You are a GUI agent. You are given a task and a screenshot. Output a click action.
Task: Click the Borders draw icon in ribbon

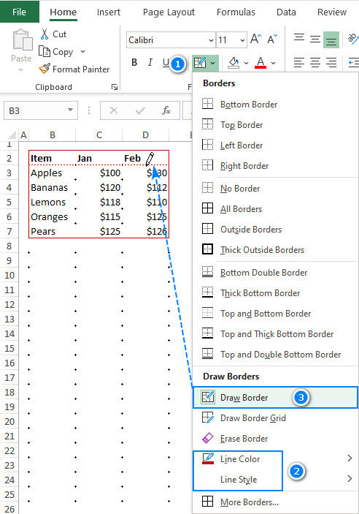(x=200, y=62)
